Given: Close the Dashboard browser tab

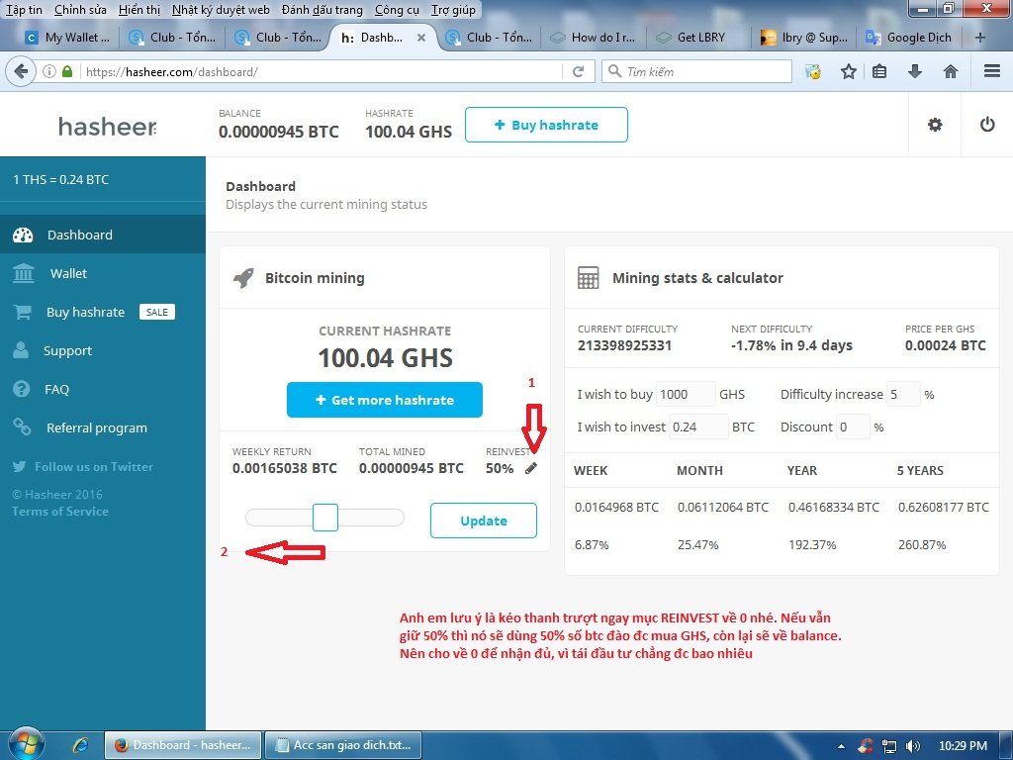Looking at the screenshot, I should coord(421,38).
